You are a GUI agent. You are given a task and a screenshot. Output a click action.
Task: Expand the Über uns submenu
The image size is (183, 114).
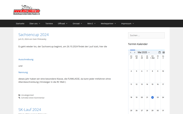39,23
